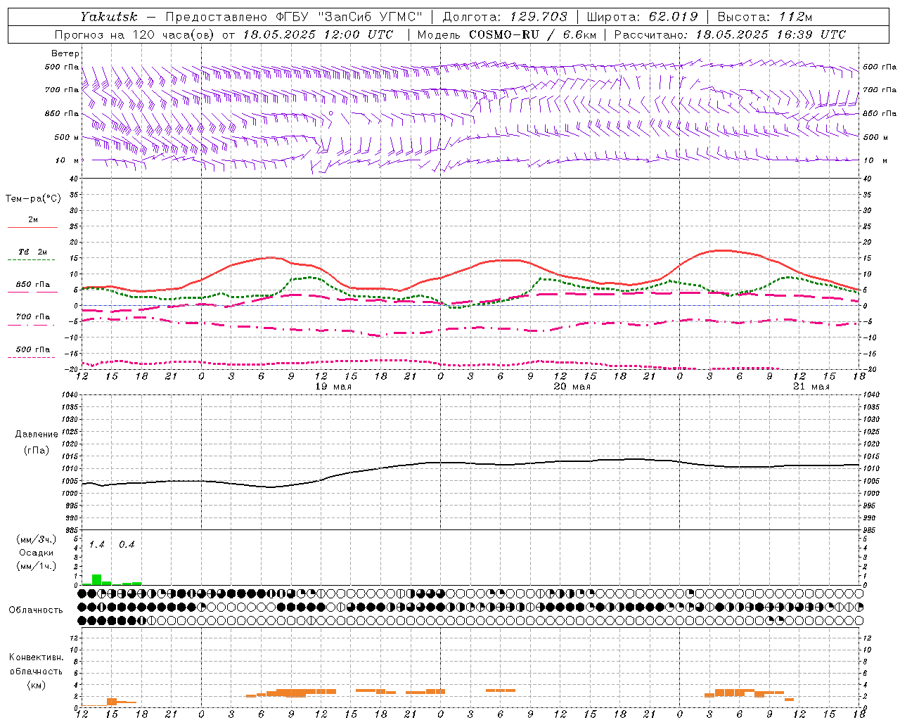Click the solid line sample under '2м'
Image resolution: width=900 pixels, height=720 pixels.
(x=32, y=228)
